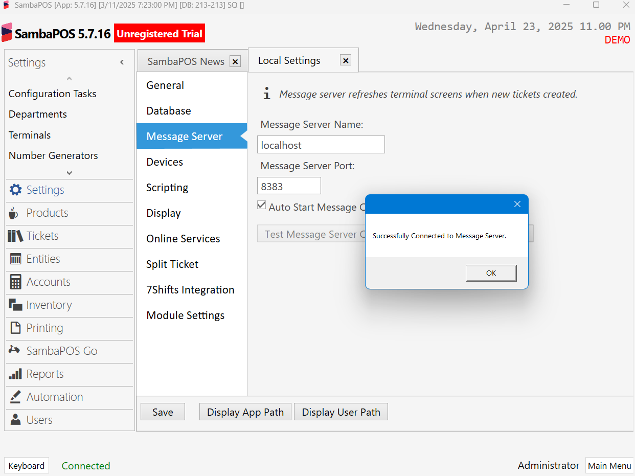Open SambaPOS Go scooter icon
The width and height of the screenshot is (635, 476).
click(x=14, y=350)
